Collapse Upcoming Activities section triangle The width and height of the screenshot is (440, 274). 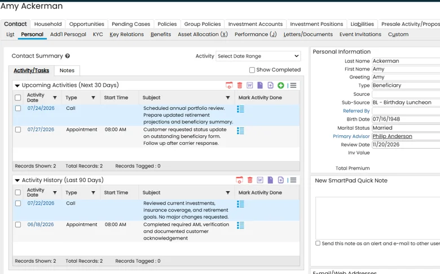tap(17, 86)
